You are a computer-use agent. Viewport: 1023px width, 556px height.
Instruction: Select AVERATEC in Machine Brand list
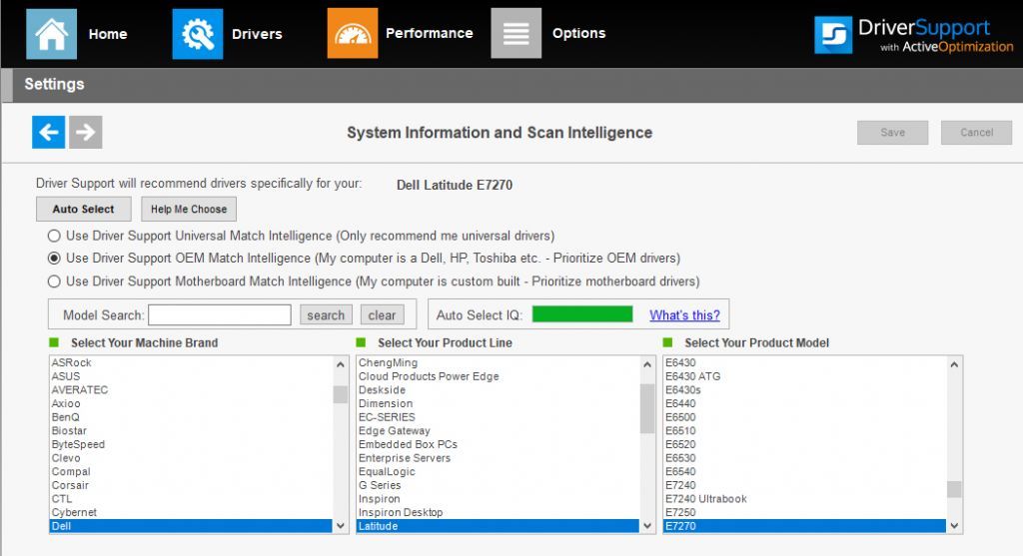[x=191, y=389]
